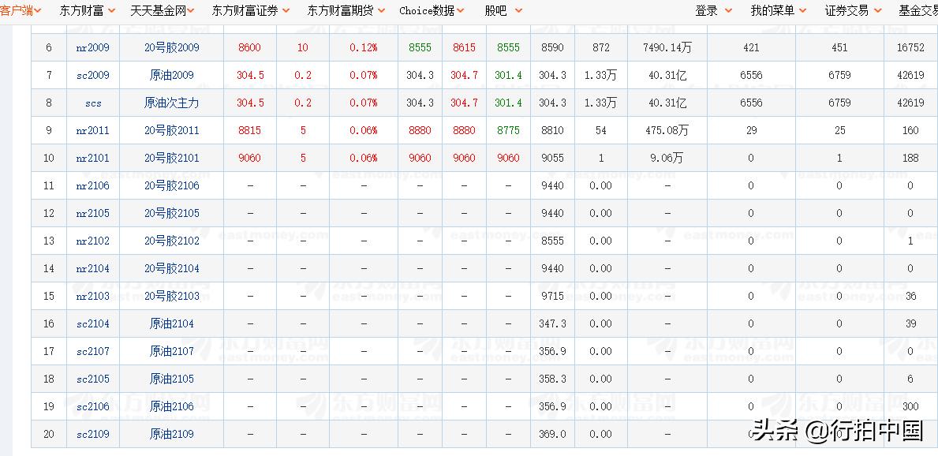
Task: Select turnover 7490.14万 cell
Action: [667, 47]
